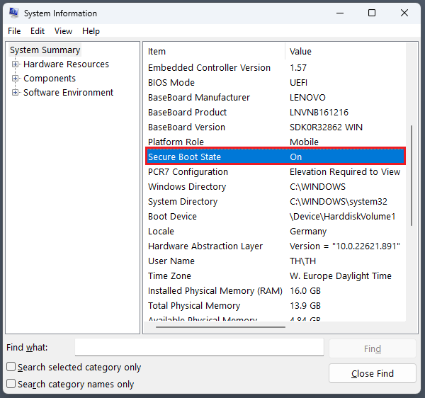Enable Search category names only checkbox
425x398 pixels.
coord(11,384)
